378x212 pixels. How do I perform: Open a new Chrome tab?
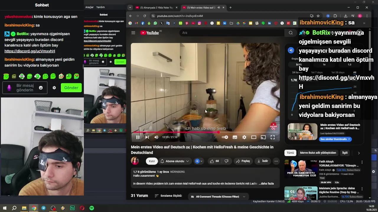pos(230,7)
